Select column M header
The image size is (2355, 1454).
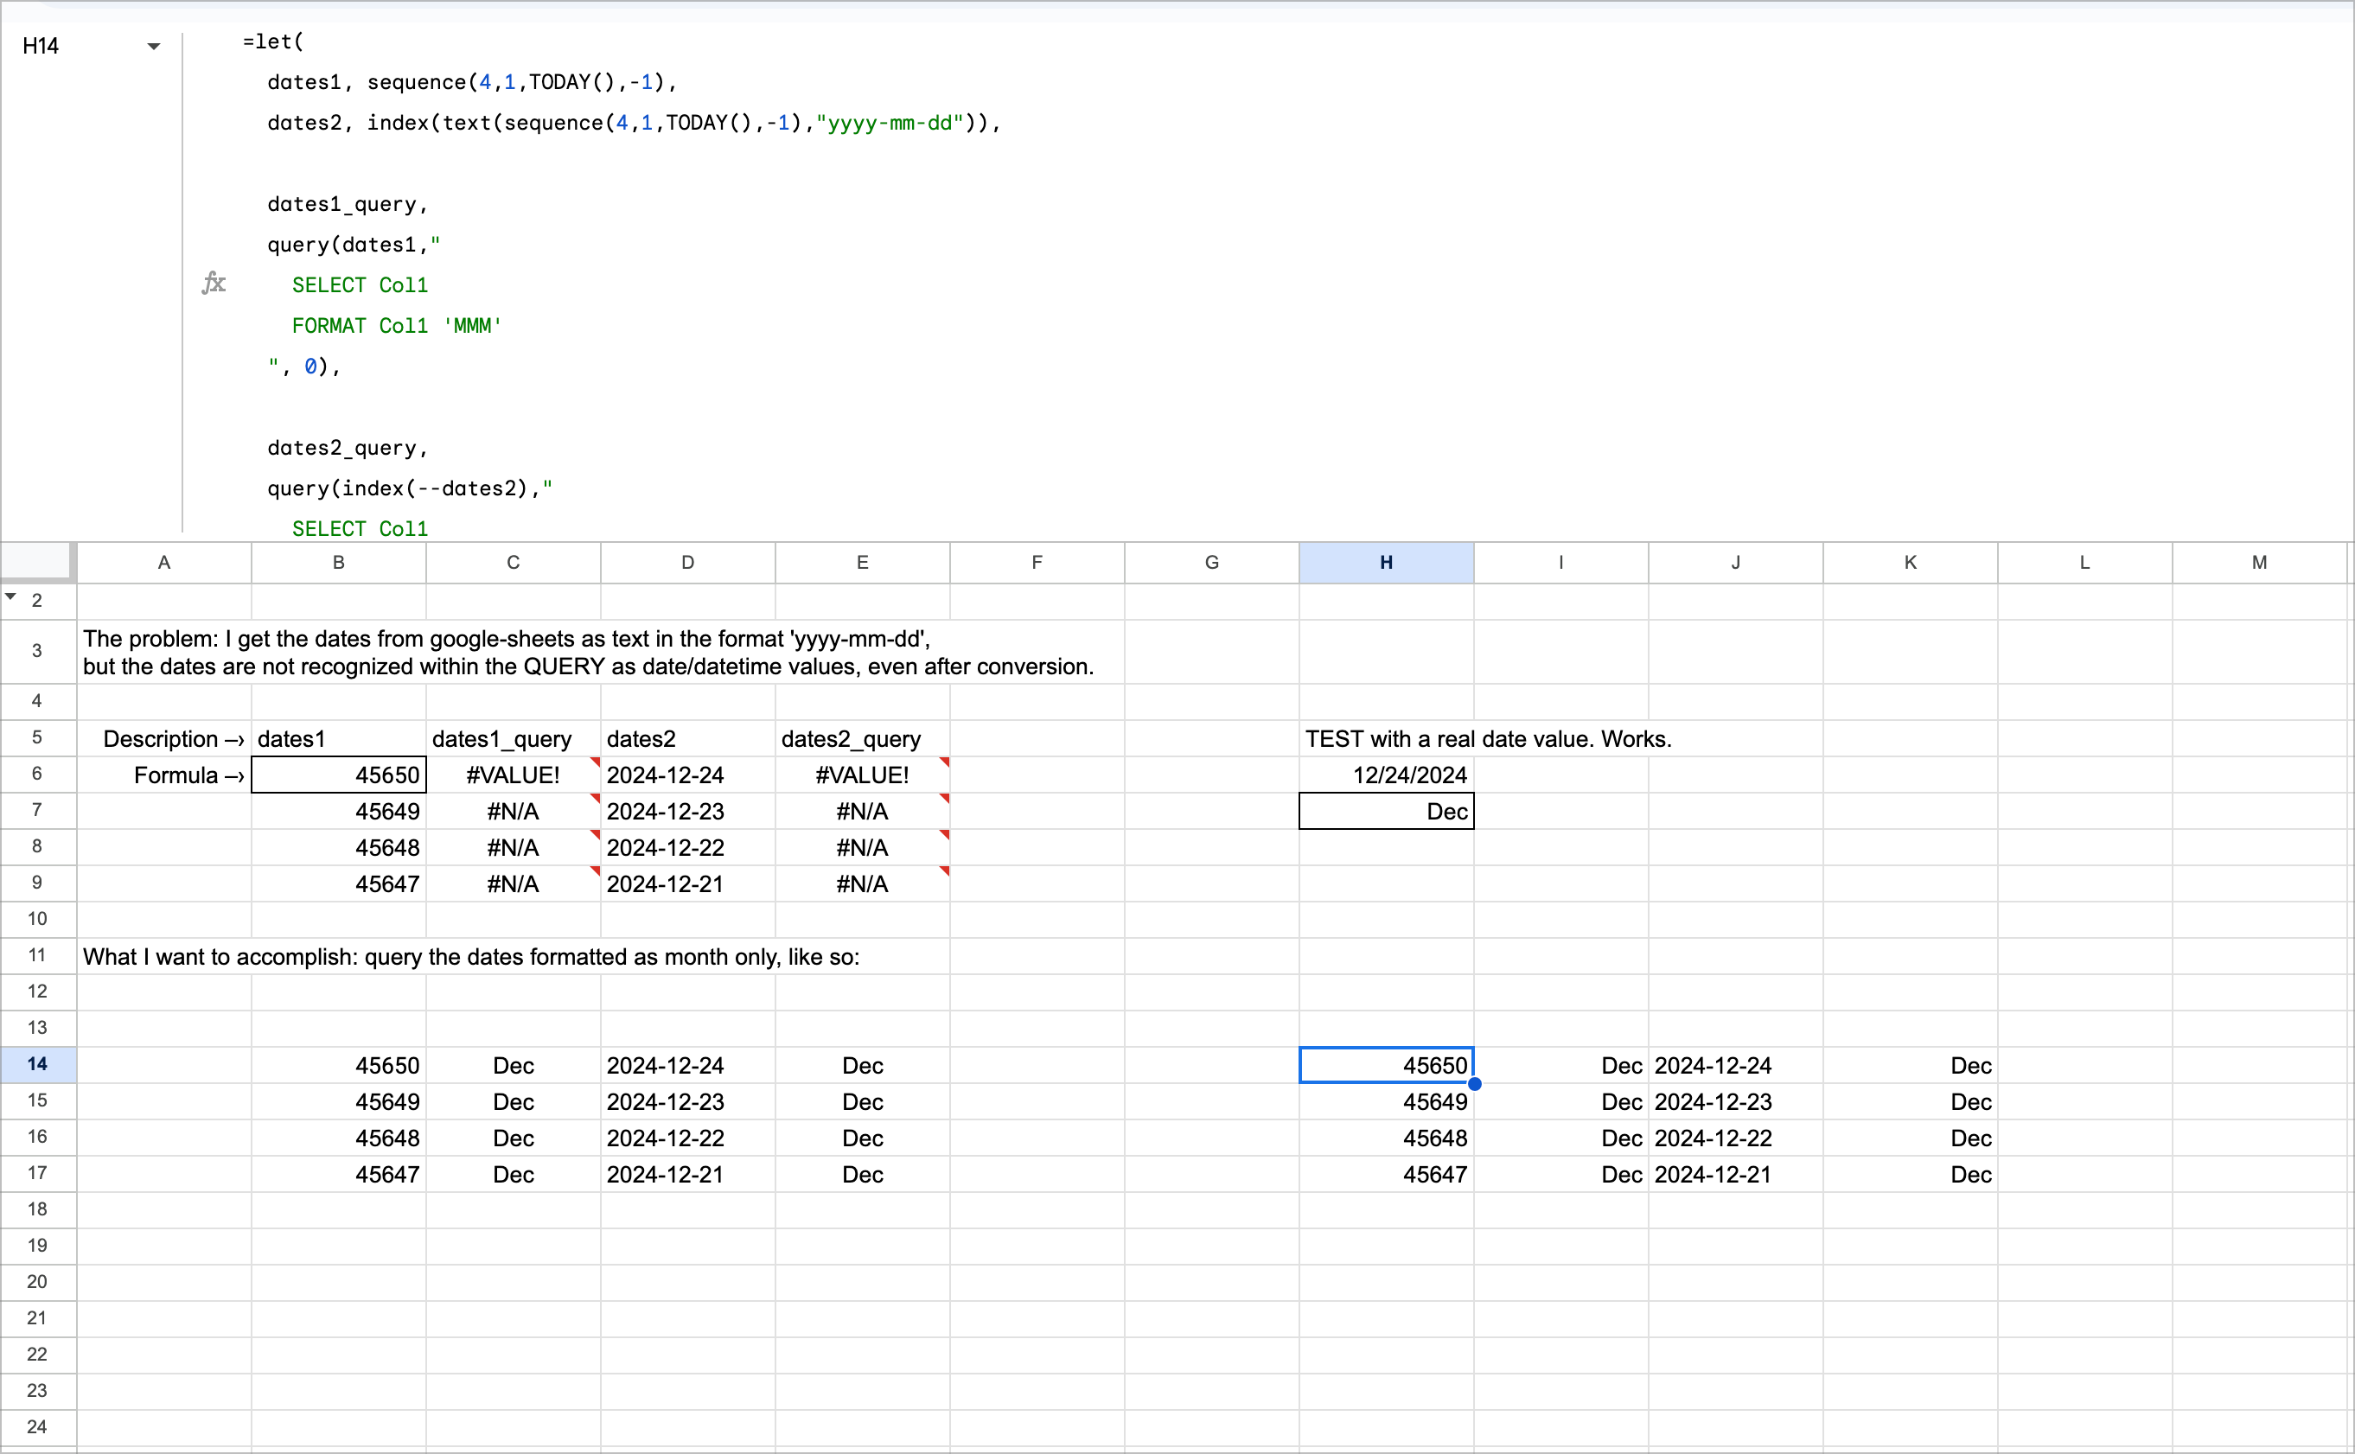[x=2258, y=563]
